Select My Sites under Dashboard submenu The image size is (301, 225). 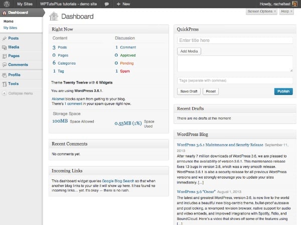[10, 28]
